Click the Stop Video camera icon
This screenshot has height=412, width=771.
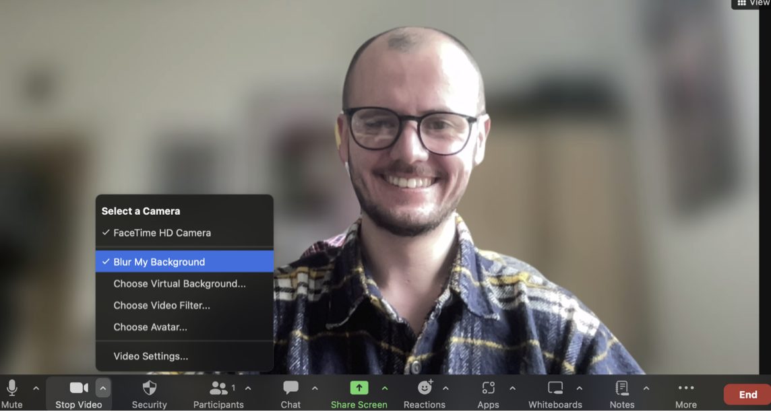(x=79, y=388)
